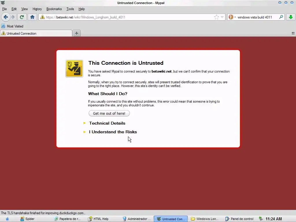Switch to Administrador taskbar window
This screenshot has height=222, width=296.
click(137, 219)
